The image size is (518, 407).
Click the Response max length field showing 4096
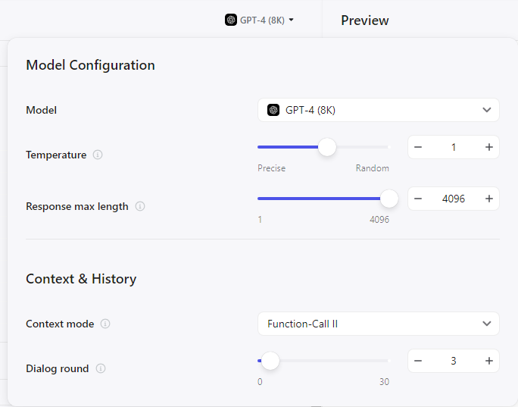coord(454,199)
